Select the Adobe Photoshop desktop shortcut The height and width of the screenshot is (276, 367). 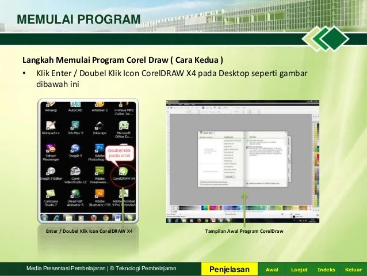click(x=97, y=153)
